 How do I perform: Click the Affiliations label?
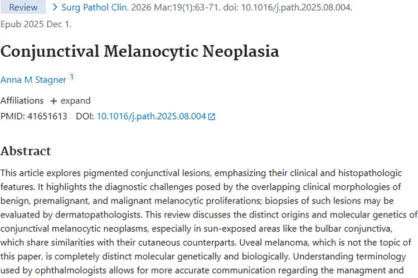click(x=22, y=101)
